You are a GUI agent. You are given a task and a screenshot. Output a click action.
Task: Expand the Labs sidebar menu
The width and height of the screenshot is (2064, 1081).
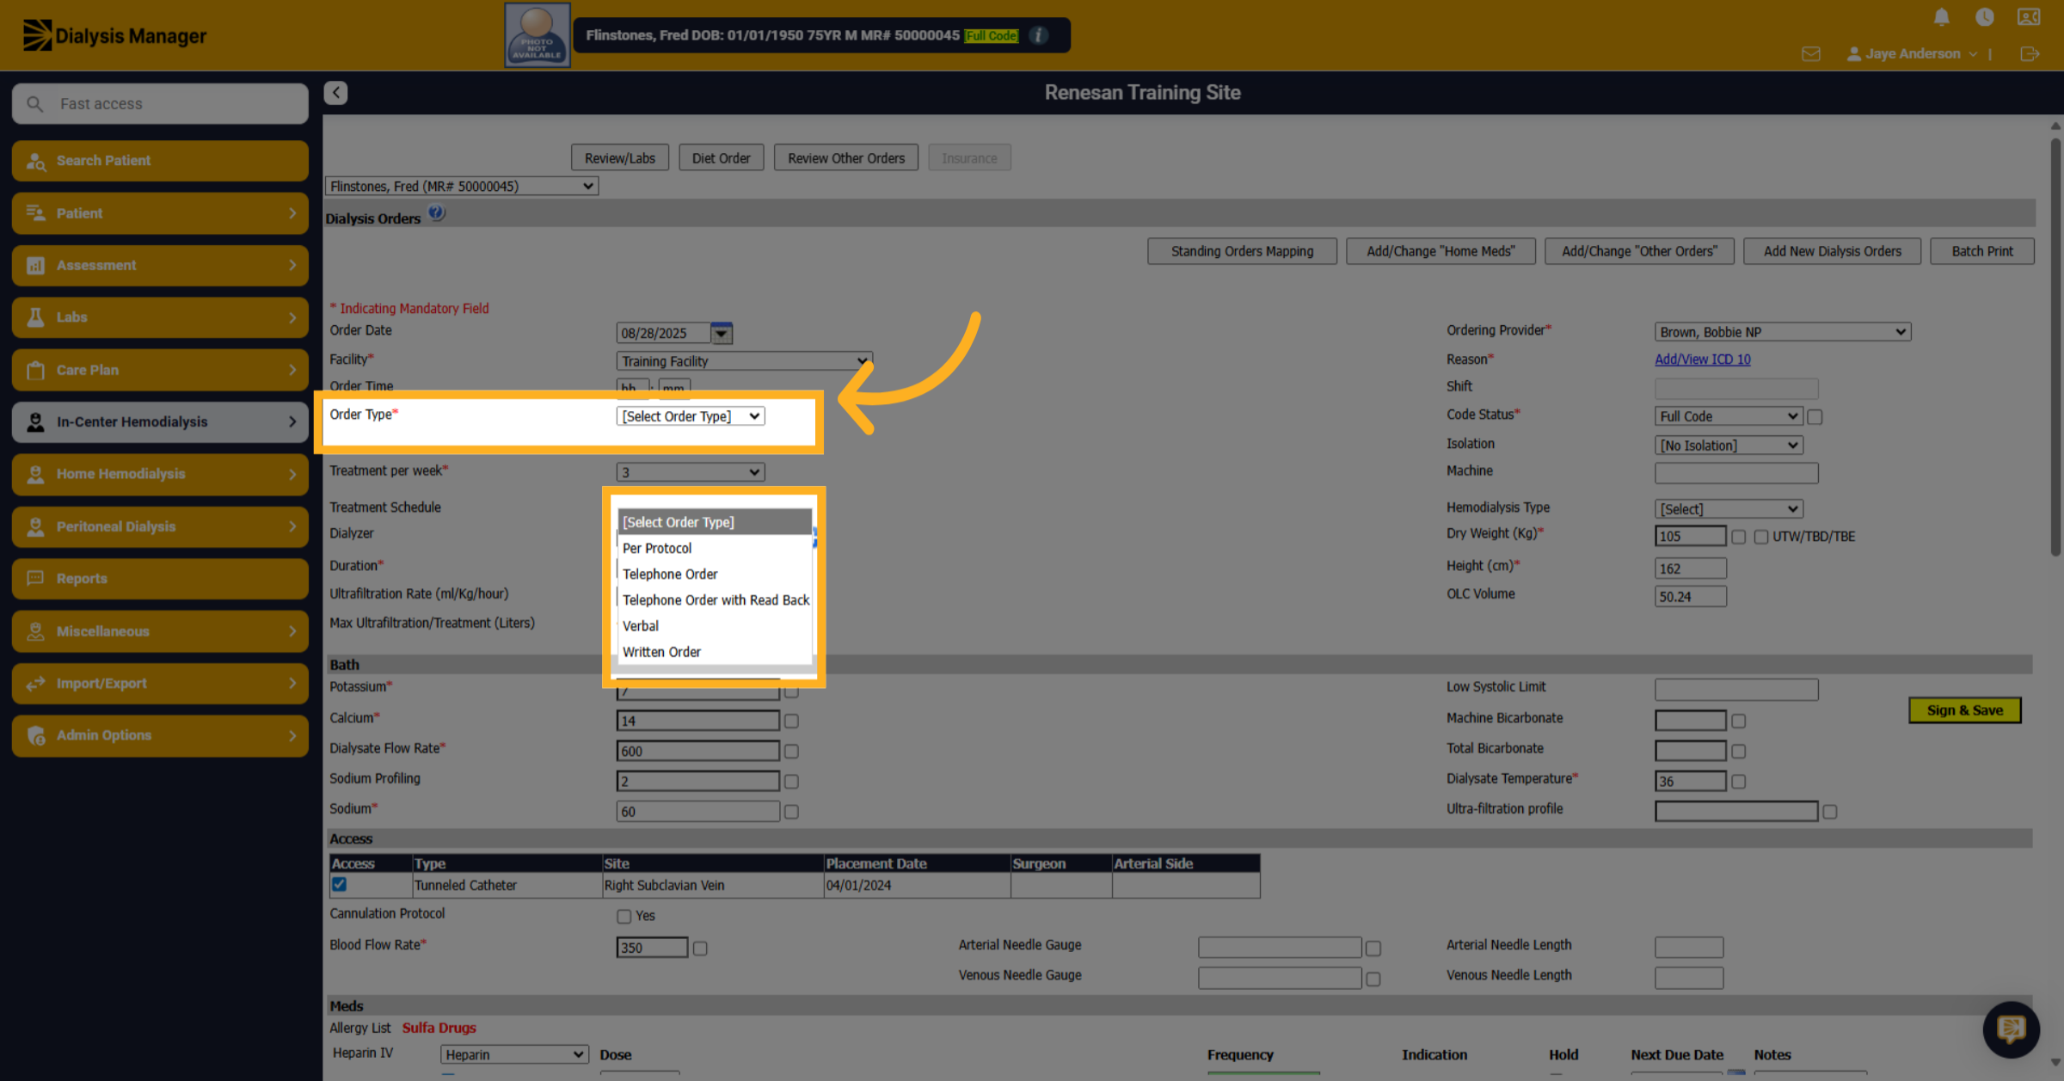pyautogui.click(x=160, y=317)
